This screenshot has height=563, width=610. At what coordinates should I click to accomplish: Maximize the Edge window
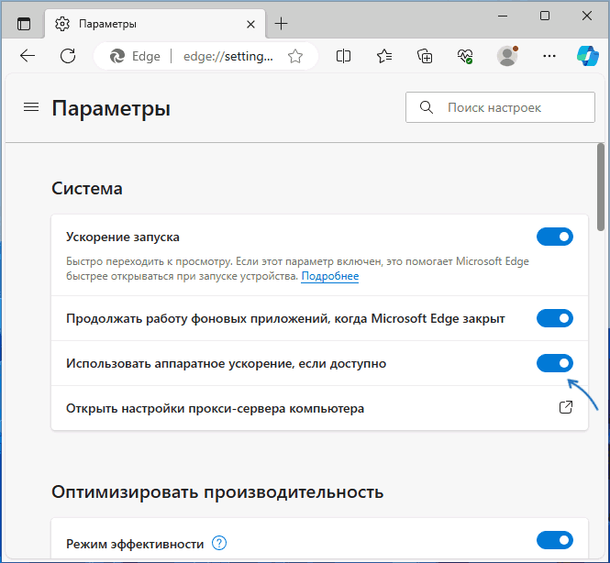click(x=545, y=16)
